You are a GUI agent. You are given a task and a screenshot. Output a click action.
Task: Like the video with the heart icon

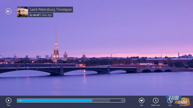[142, 100]
